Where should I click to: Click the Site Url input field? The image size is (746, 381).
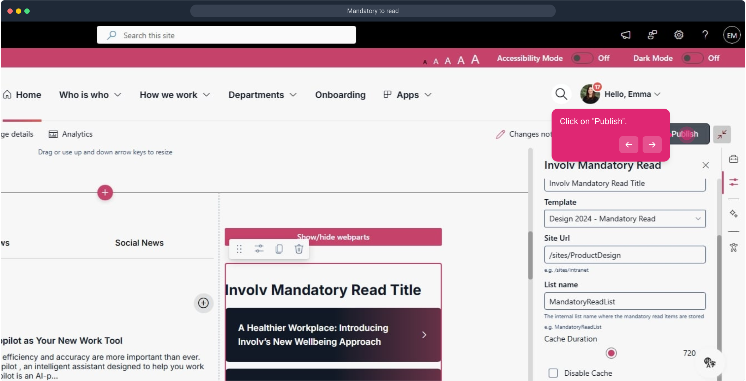pos(625,255)
